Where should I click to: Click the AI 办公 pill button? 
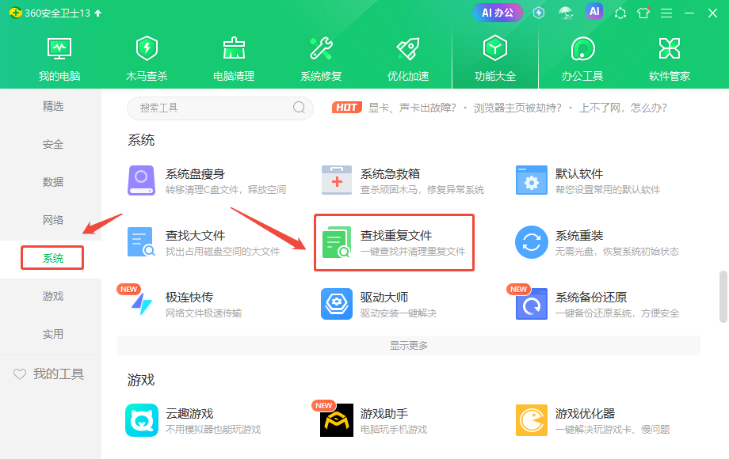click(x=498, y=13)
